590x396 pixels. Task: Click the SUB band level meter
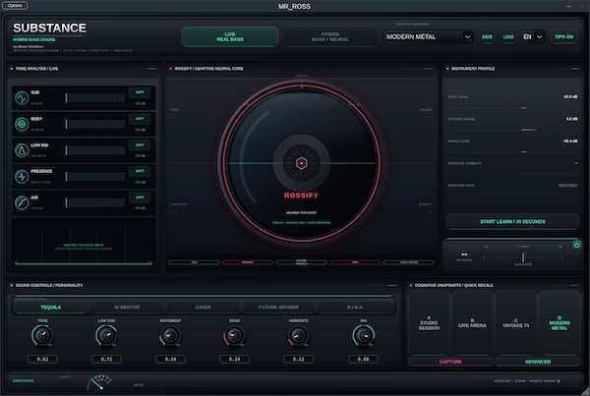[95, 98]
